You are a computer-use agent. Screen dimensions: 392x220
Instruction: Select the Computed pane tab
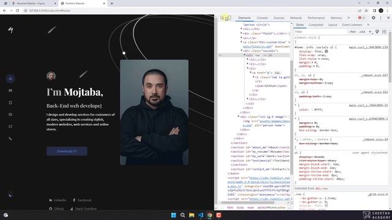(x=316, y=25)
